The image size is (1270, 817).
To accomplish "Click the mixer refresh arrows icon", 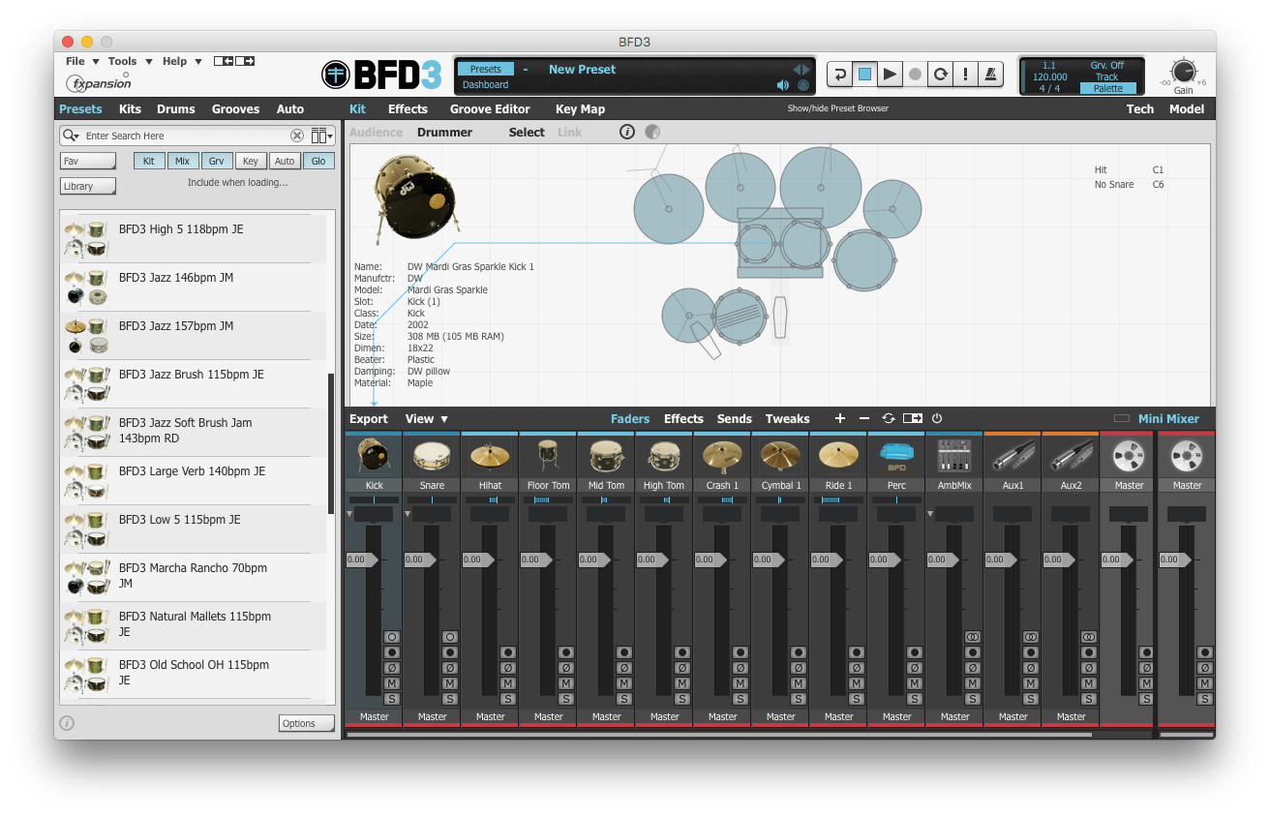I will (888, 418).
